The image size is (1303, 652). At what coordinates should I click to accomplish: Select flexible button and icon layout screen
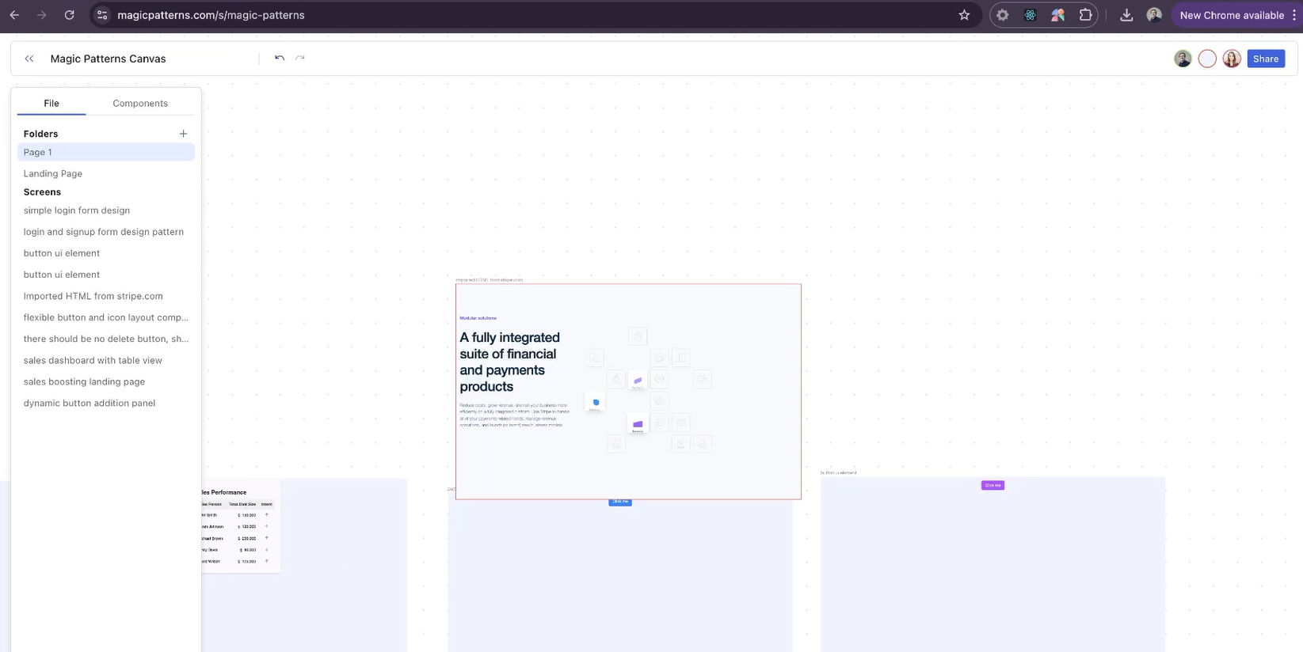click(106, 317)
